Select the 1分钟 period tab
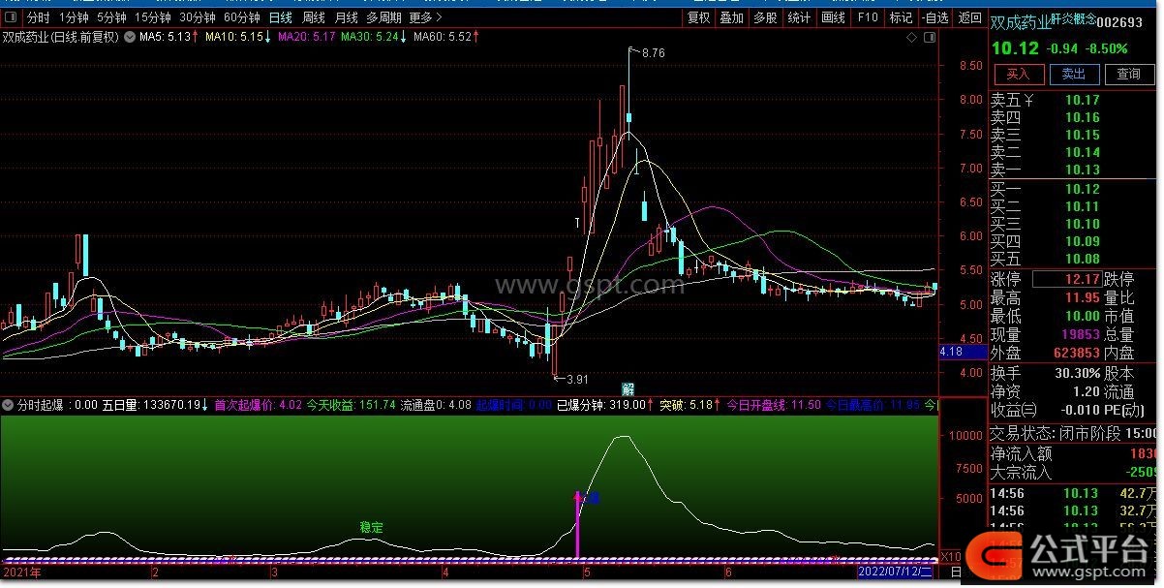This screenshot has width=1164, height=588. [74, 17]
